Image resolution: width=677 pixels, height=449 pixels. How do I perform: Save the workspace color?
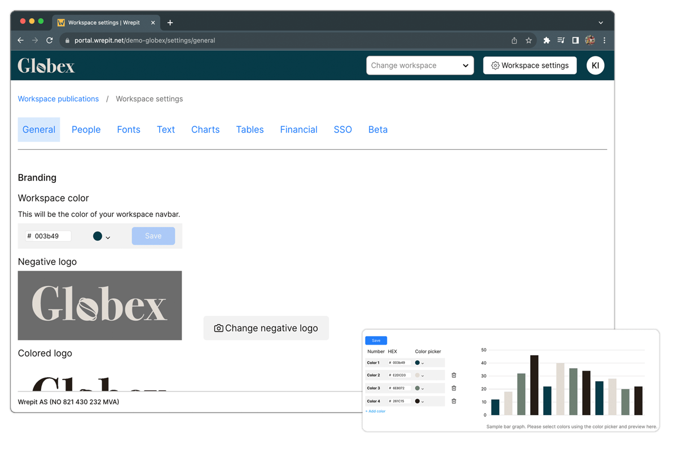click(153, 236)
